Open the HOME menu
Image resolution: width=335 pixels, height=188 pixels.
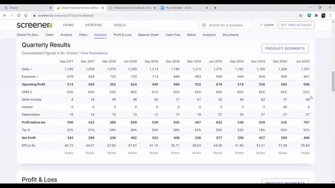click(68, 25)
